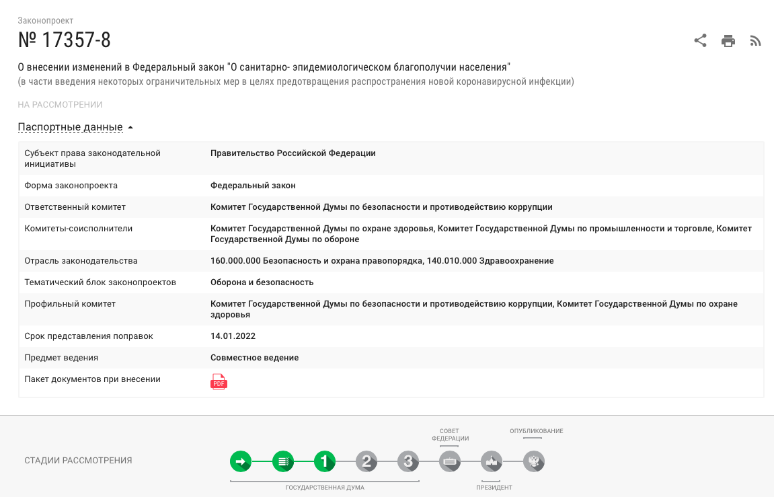The height and width of the screenshot is (497, 774).
Task: Click the Федеральный закон form value
Action: click(x=253, y=186)
